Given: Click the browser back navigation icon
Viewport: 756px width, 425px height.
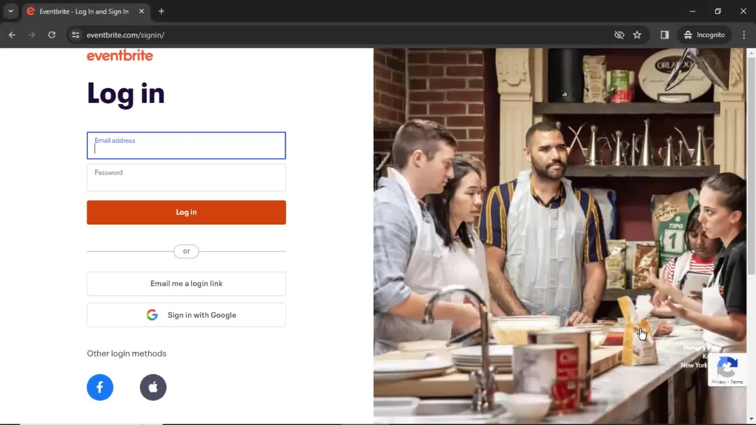Looking at the screenshot, I should pyautogui.click(x=13, y=35).
